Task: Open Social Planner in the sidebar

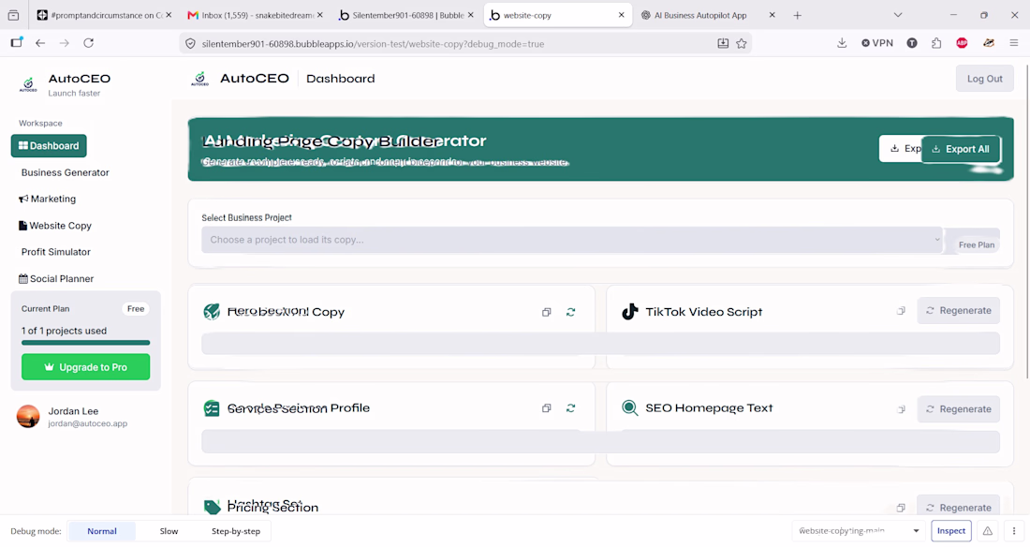Action: coord(56,279)
